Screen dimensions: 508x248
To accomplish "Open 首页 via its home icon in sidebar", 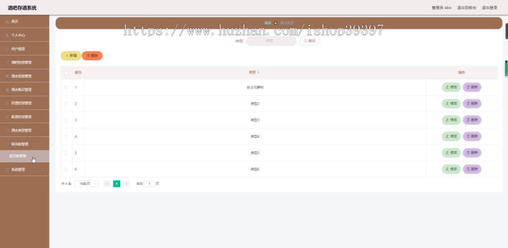I will [x=7, y=21].
